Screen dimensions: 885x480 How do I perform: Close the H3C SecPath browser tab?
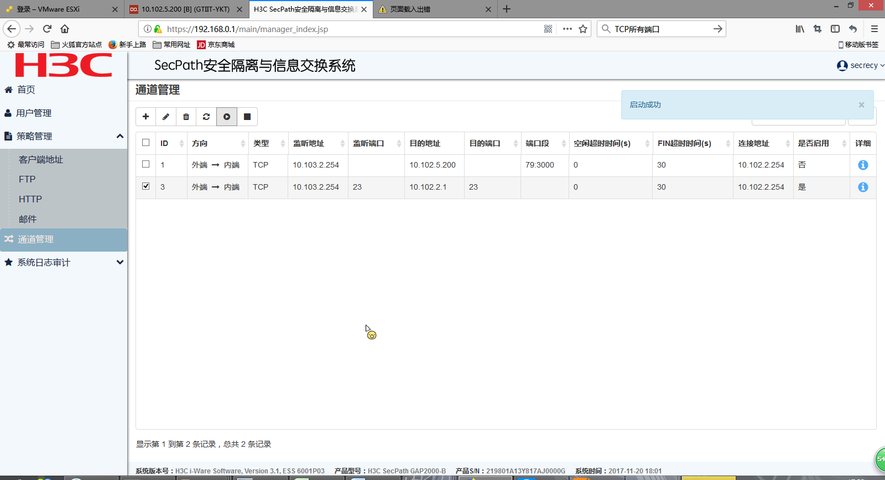(x=364, y=9)
